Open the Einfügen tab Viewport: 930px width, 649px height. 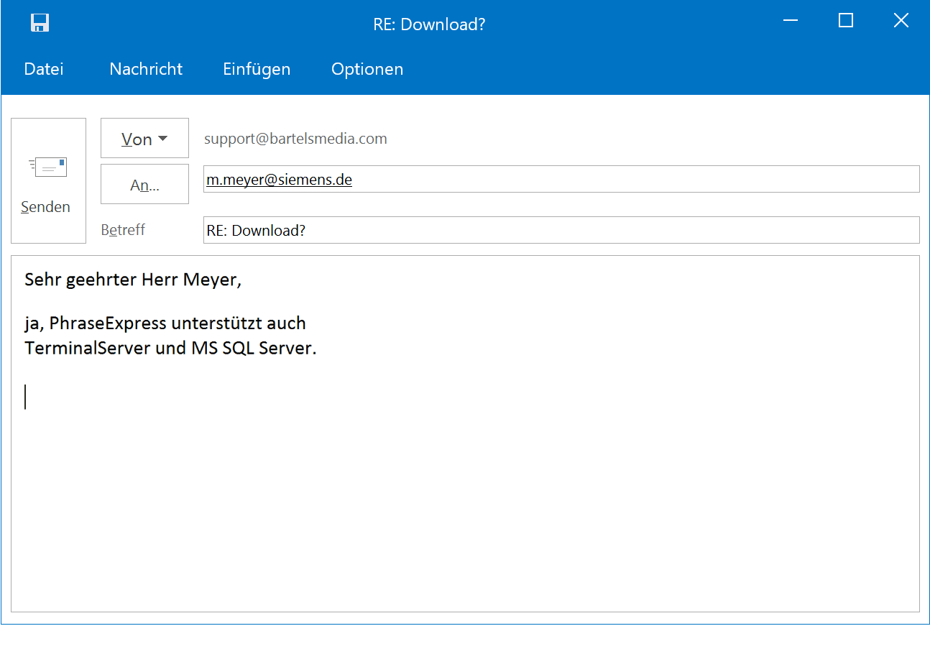pos(257,69)
